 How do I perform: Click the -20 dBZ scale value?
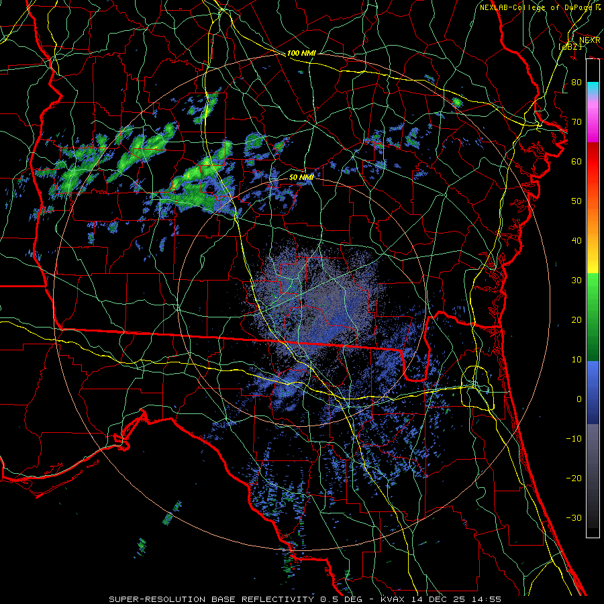click(574, 479)
